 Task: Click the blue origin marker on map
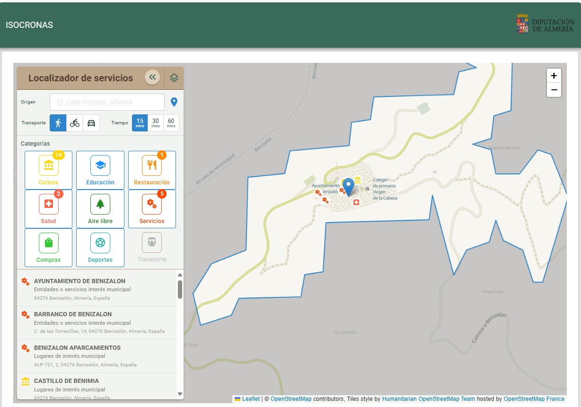348,187
